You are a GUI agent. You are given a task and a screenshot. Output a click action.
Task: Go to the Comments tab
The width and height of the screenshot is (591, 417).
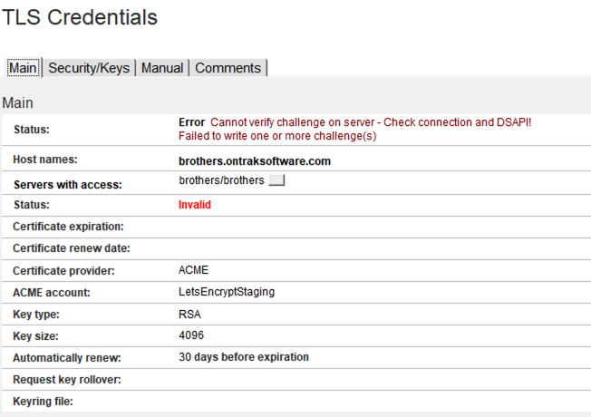pyautogui.click(x=228, y=68)
